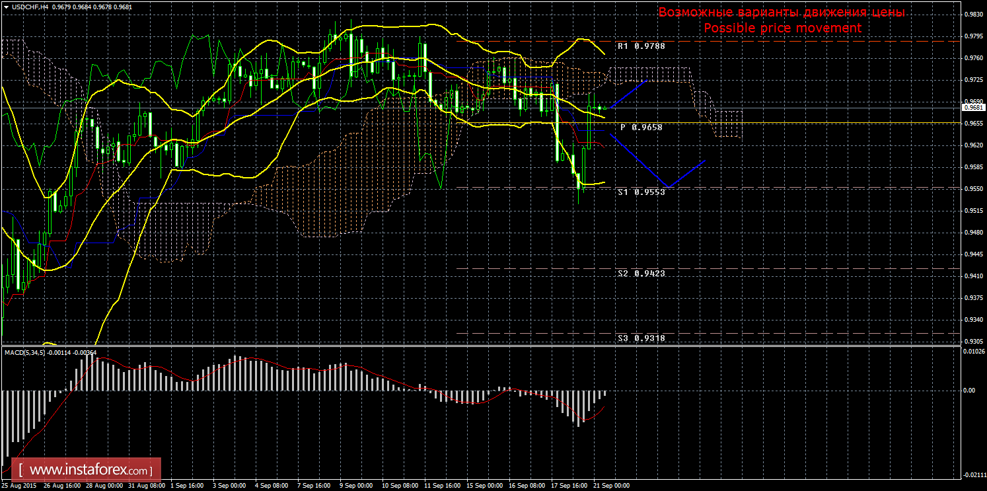Select the P 0.9658 pivot label
This screenshot has height=491, width=987.
coord(641,127)
